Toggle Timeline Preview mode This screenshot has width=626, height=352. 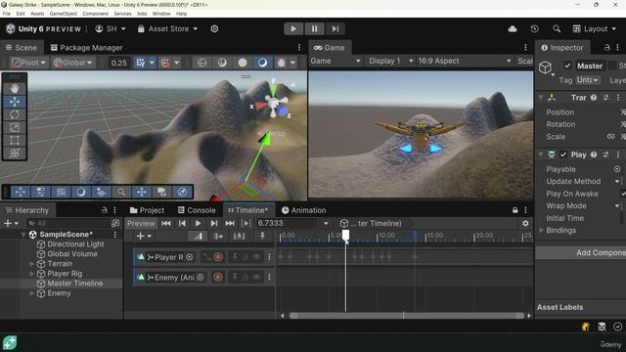[141, 224]
